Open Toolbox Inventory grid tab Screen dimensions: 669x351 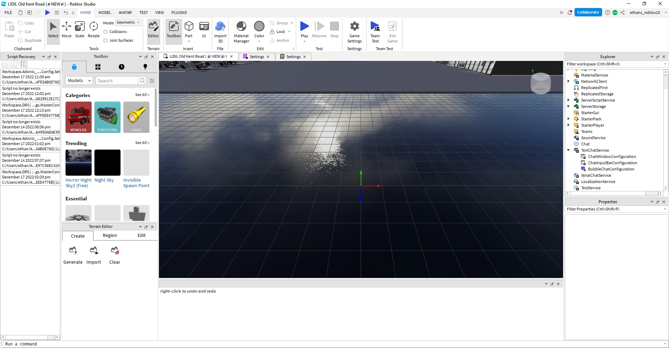pos(98,67)
